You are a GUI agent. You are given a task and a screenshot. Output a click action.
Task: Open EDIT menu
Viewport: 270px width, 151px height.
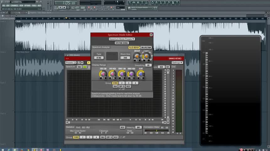point(8,6)
